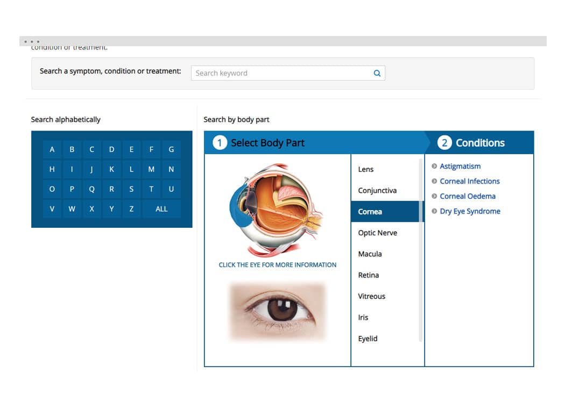Pick letter M from the alphabet grid
Viewport: 565px width, 403px height.
[x=151, y=169]
